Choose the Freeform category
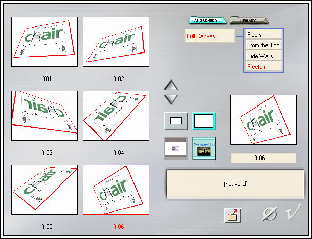This screenshot has height=239, width=312. point(263,67)
